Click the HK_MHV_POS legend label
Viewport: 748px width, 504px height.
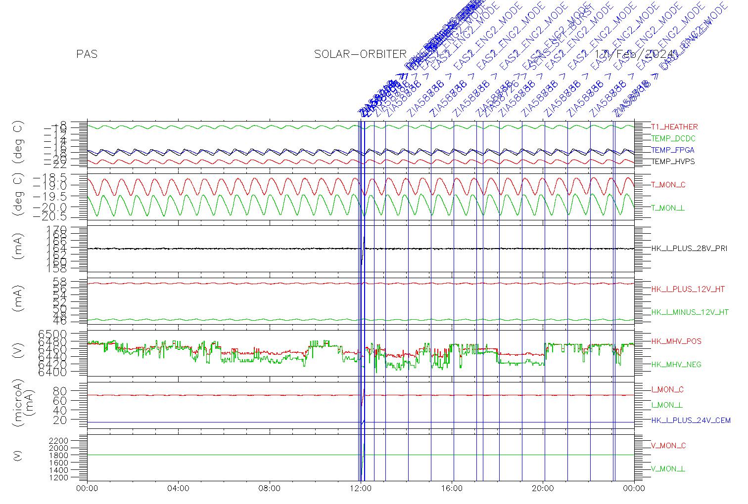[x=676, y=341]
